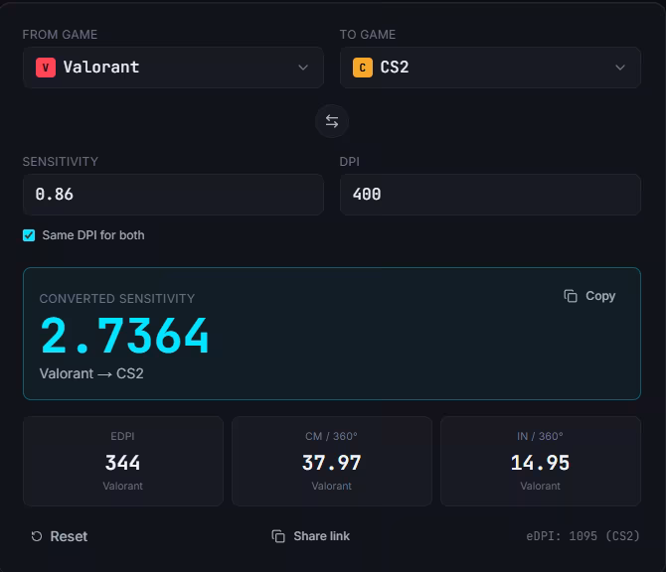Image resolution: width=666 pixels, height=572 pixels.
Task: Click the FROM GAME label
Action: point(60,35)
